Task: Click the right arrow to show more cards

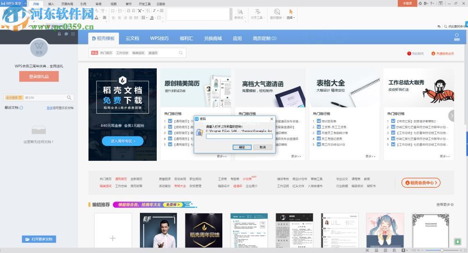Action: 452,116
